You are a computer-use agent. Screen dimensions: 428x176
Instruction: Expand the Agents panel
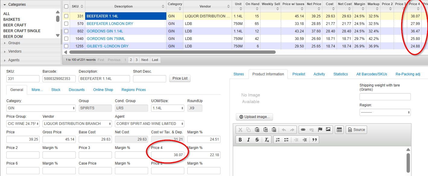(x=30, y=60)
